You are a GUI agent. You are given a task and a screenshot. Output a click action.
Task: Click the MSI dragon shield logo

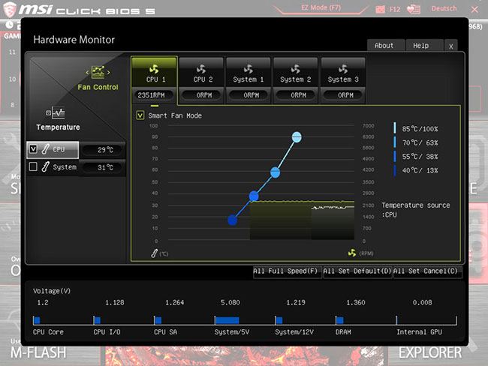[x=9, y=9]
